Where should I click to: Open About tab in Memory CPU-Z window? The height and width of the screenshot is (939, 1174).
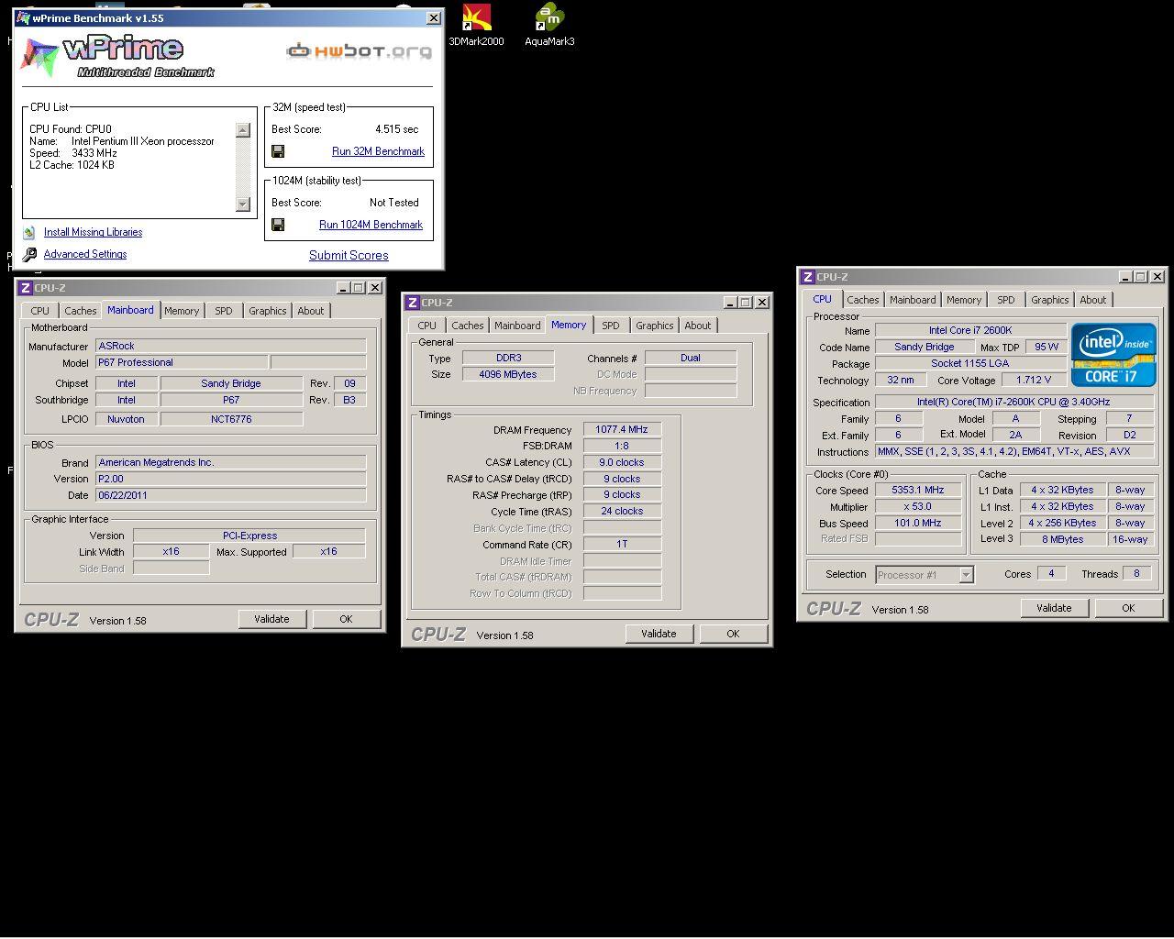tap(698, 326)
